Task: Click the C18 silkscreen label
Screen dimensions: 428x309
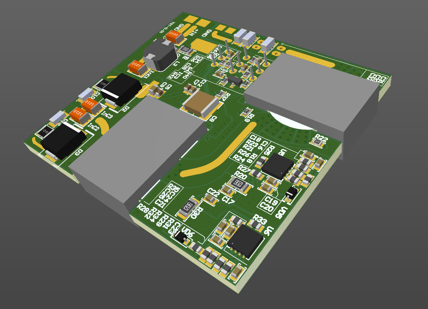Action: pyautogui.click(x=256, y=138)
